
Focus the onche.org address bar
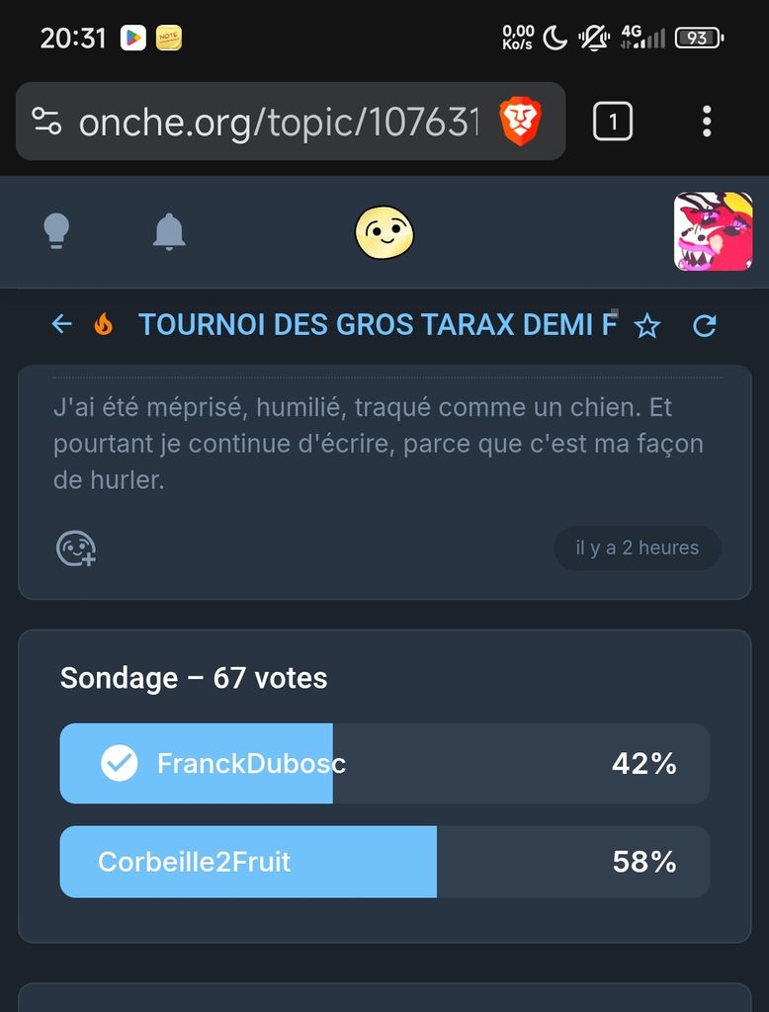(x=277, y=123)
